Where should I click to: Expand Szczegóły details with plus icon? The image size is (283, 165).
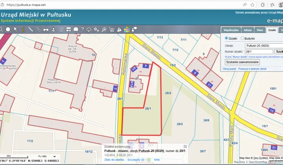click(149, 160)
